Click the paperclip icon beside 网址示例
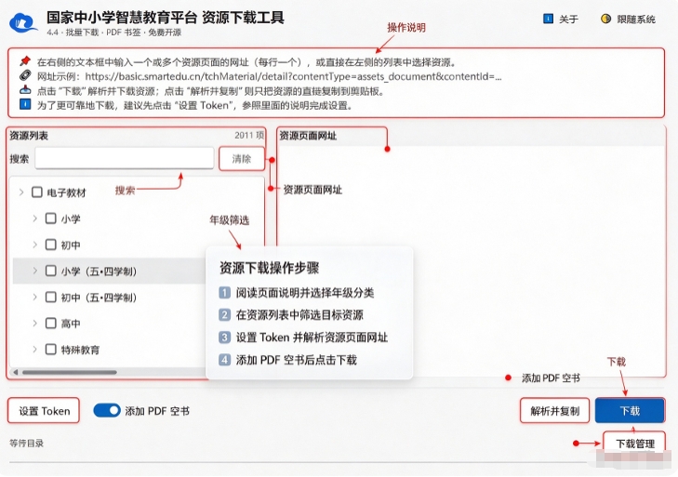678x477 pixels. [x=25, y=75]
